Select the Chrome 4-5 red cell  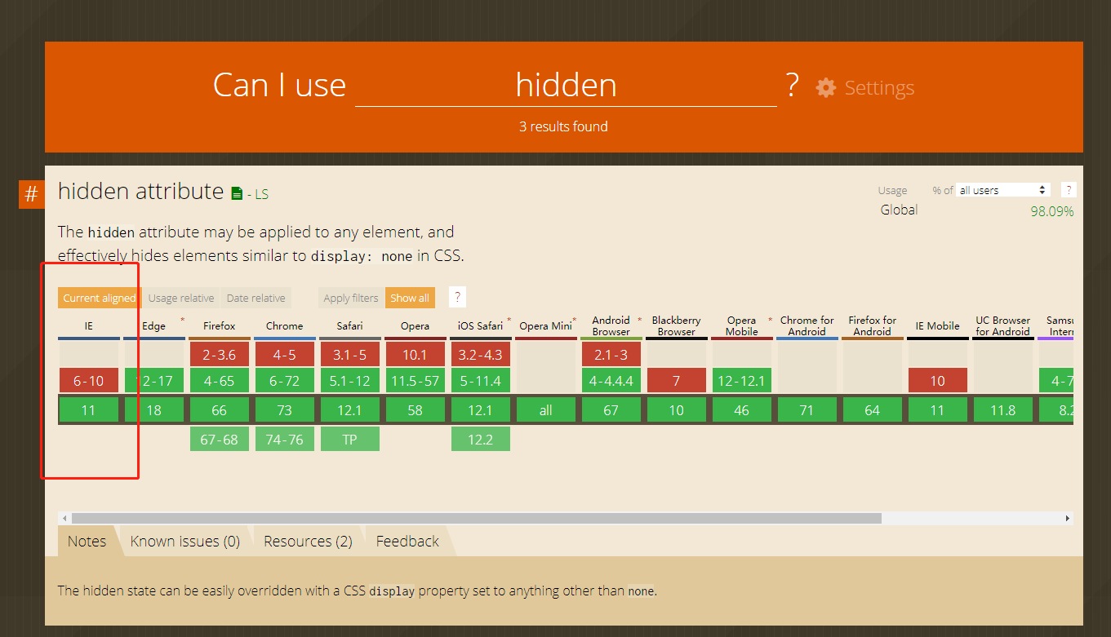click(x=285, y=355)
